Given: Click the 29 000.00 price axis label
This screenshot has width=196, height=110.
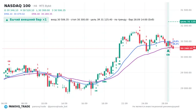Looking at the screenshot, I should [x=186, y=88].
